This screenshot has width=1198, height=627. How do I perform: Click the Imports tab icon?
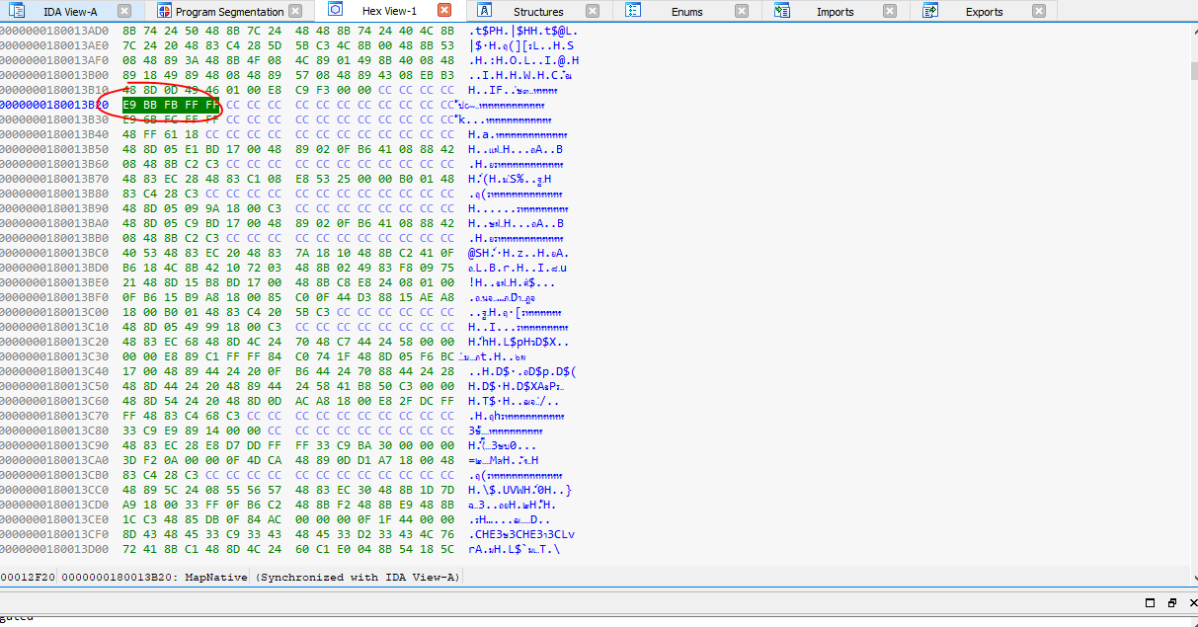782,11
